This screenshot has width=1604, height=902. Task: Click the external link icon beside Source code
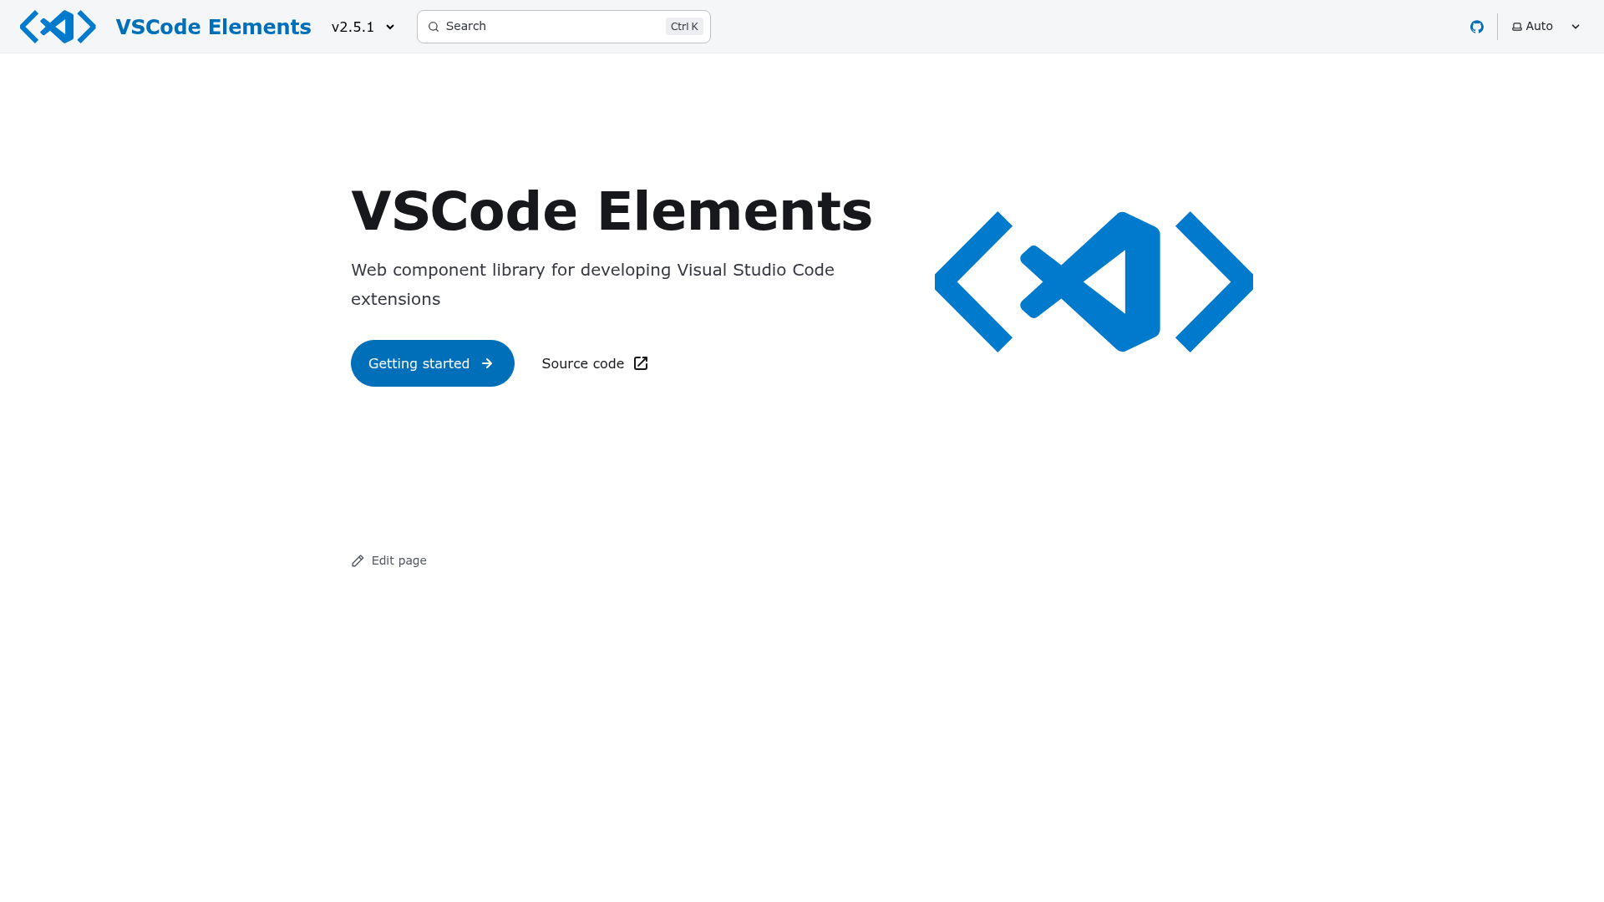(x=641, y=363)
